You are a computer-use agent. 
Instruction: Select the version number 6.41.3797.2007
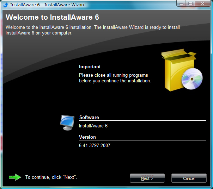(95, 145)
